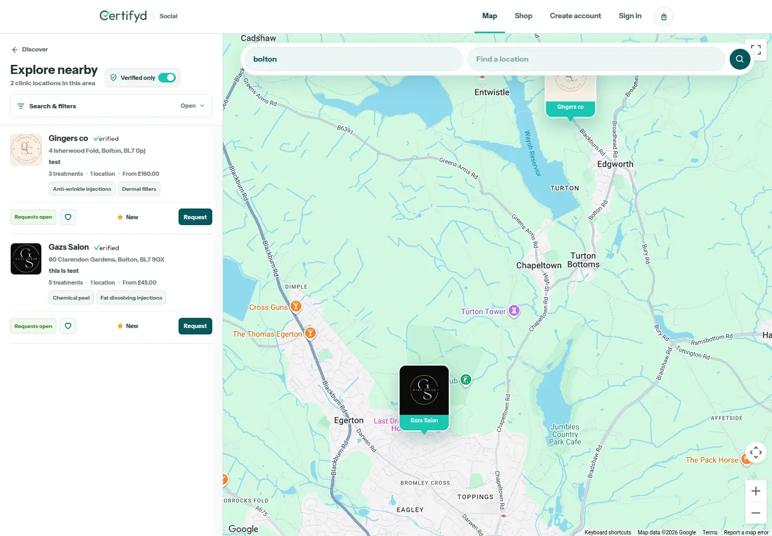The image size is (772, 536).
Task: Select Chemical peel tag
Action: (x=71, y=297)
